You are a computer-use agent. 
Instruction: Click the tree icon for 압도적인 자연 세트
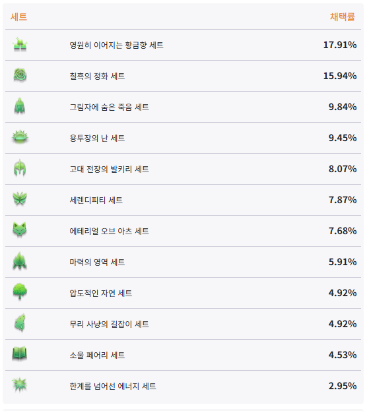pos(20,292)
